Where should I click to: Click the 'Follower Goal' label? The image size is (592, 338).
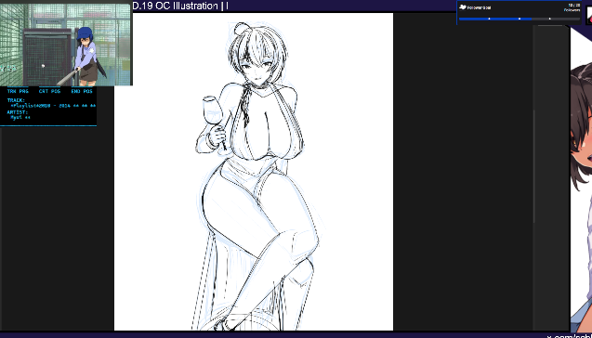(479, 7)
